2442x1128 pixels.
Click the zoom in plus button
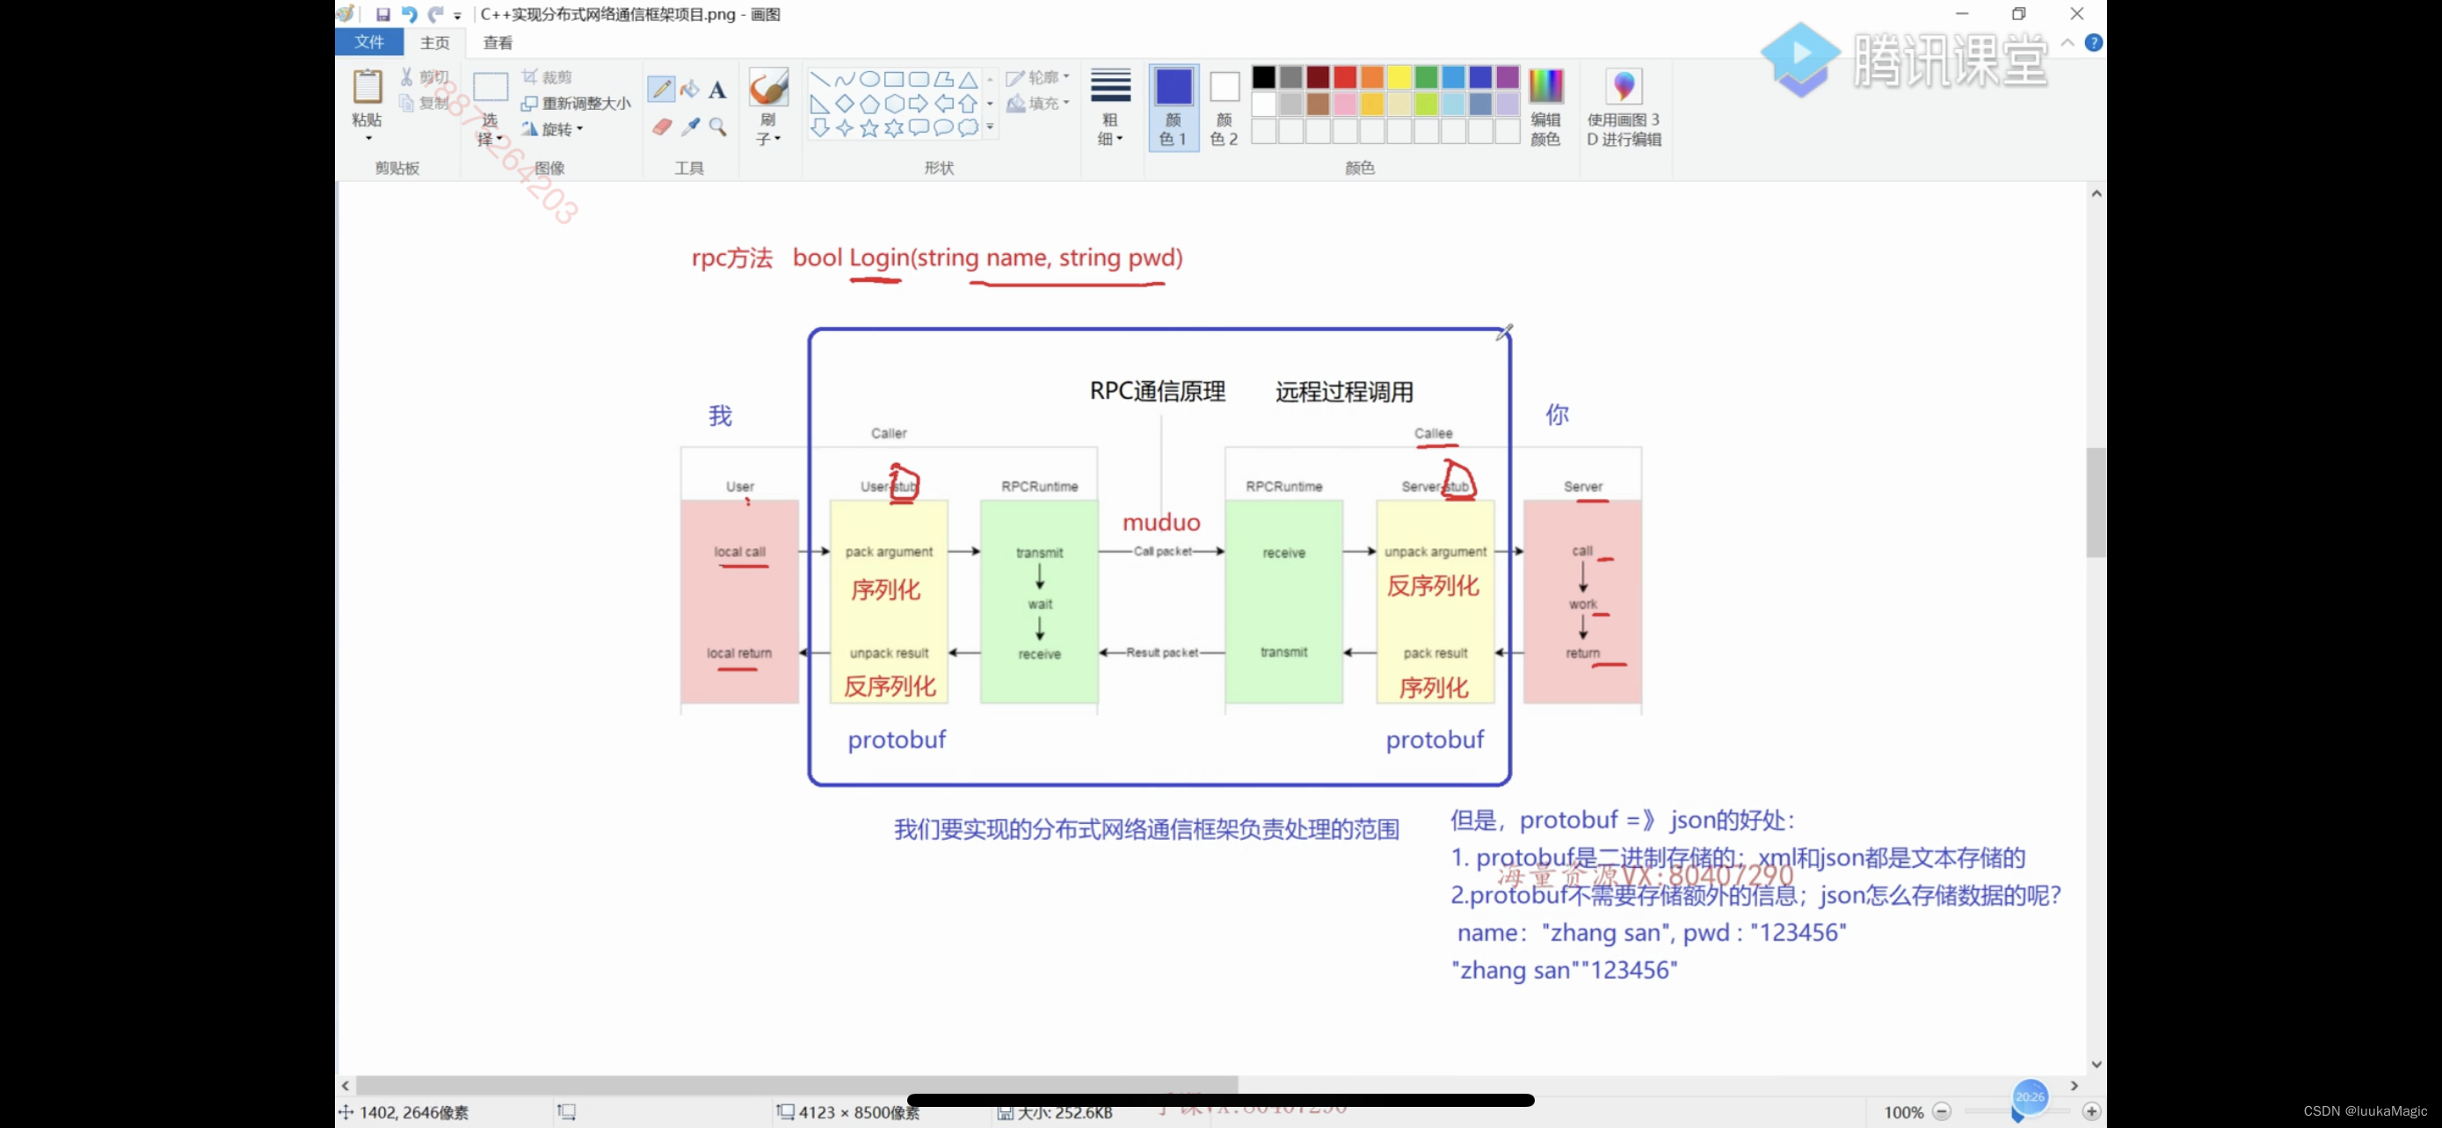click(2091, 1111)
